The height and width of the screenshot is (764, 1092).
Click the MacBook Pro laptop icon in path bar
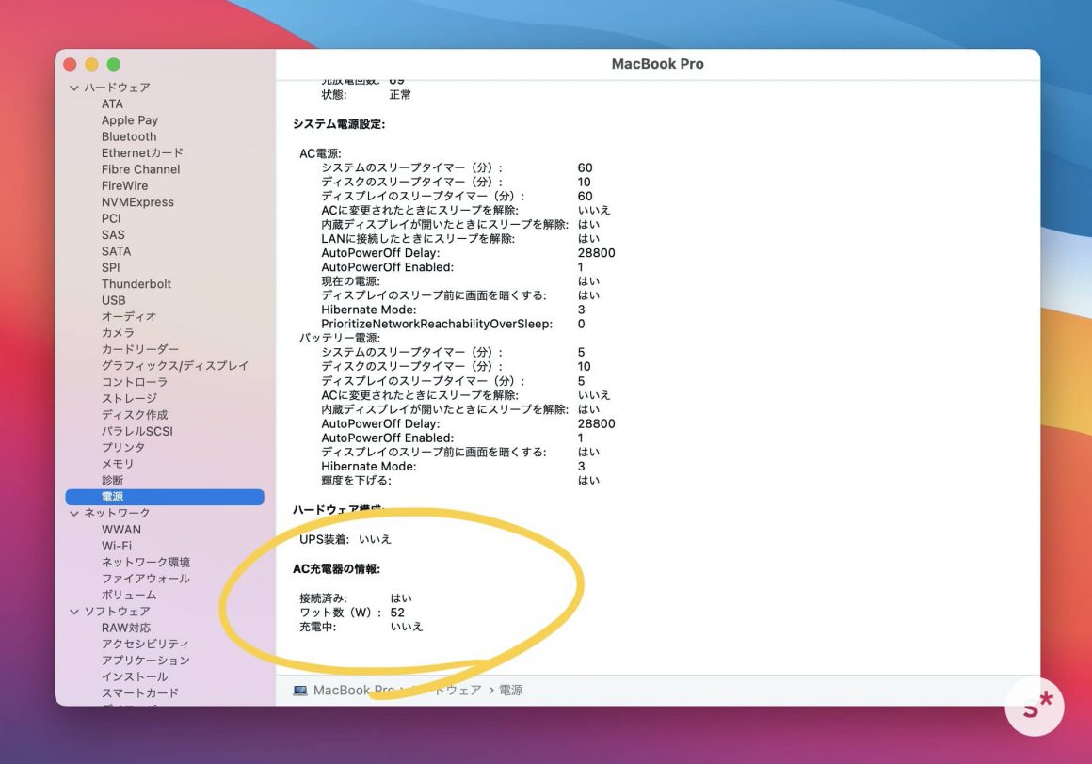point(300,691)
